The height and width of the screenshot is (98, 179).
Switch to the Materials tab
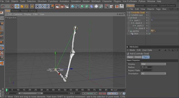[x=140, y=6]
